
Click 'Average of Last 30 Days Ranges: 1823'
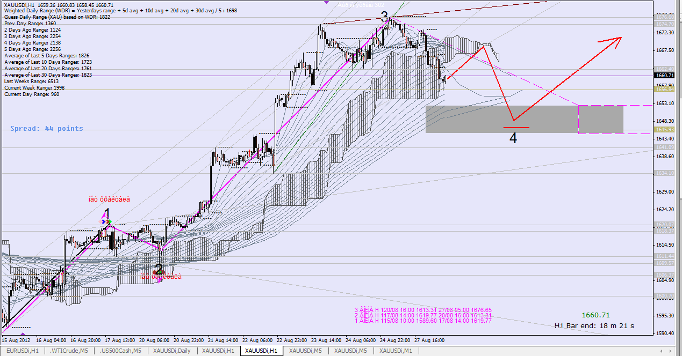click(x=48, y=75)
